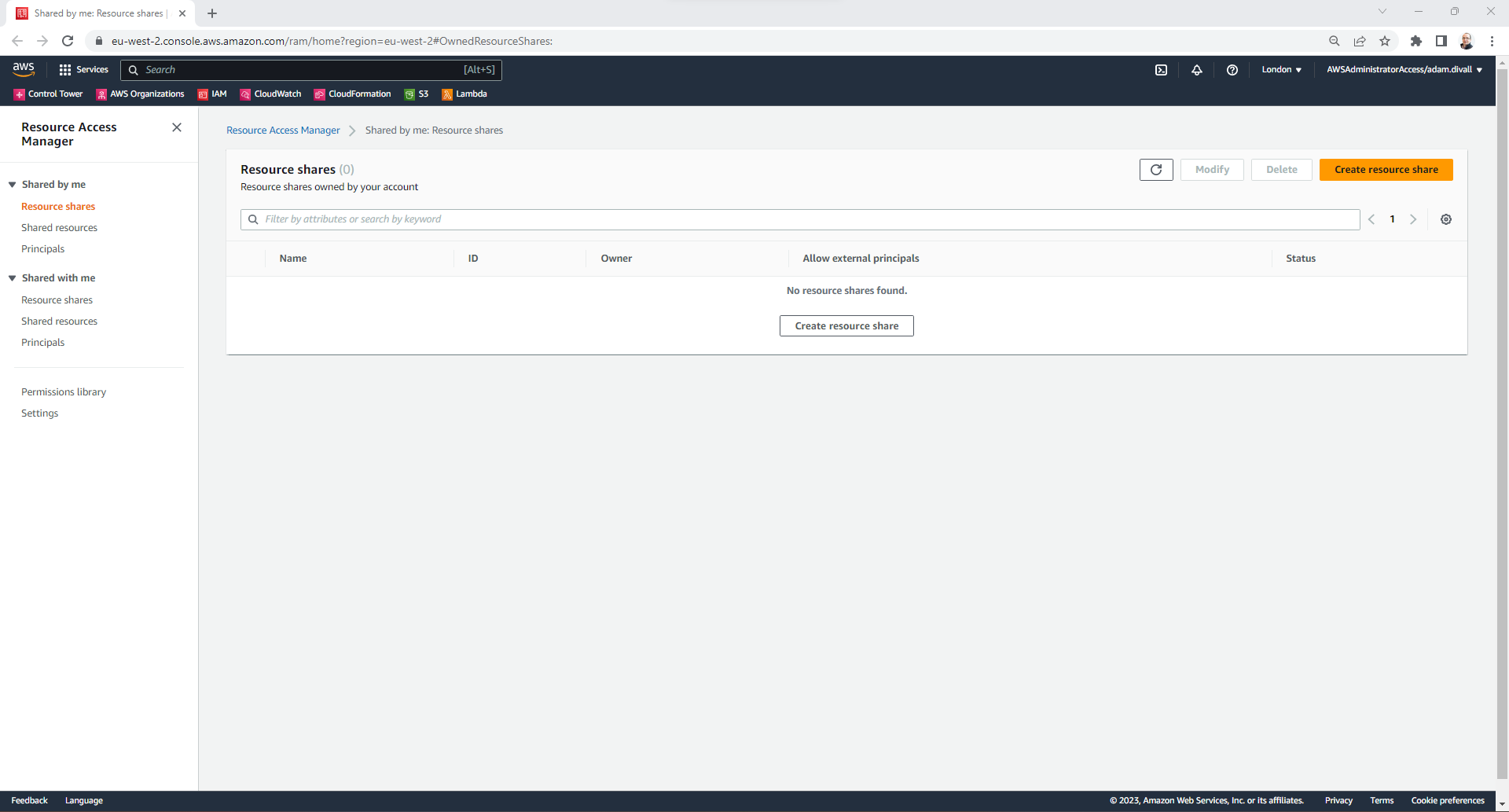Select the Shared by me browser tab
Image resolution: width=1509 pixels, height=812 pixels.
98,13
